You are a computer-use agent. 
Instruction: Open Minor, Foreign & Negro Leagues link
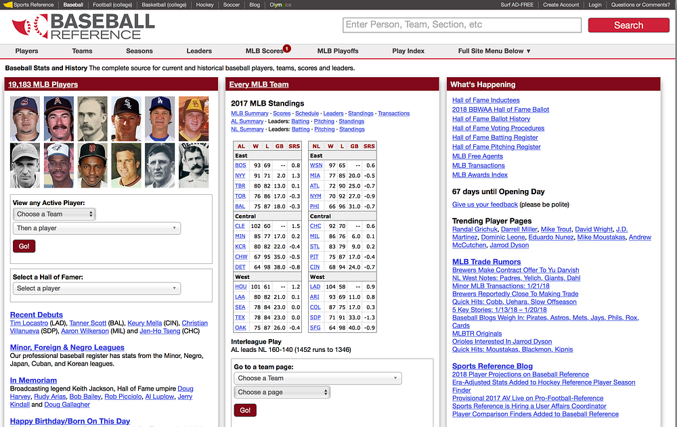click(67, 348)
